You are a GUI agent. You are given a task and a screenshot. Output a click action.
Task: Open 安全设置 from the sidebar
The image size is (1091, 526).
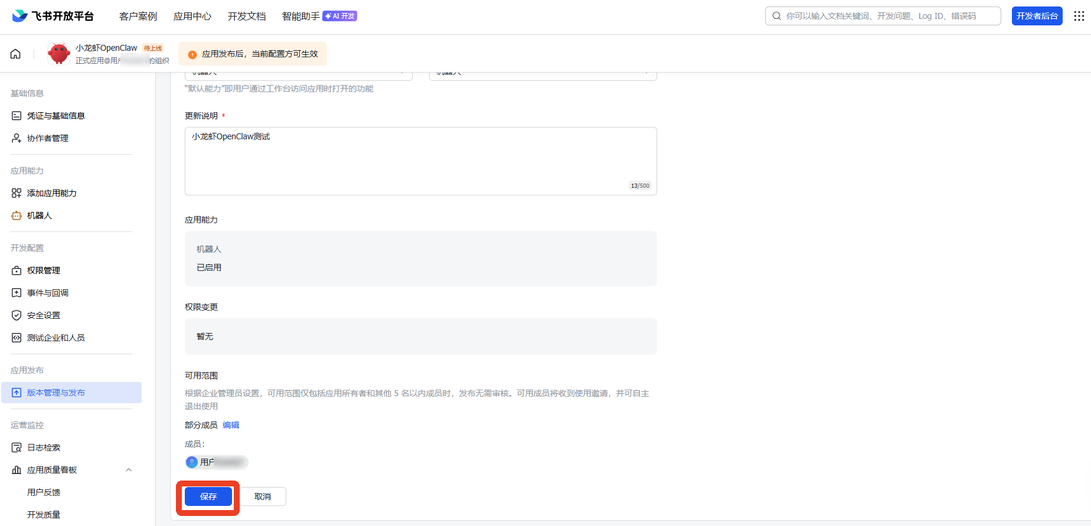[43, 315]
